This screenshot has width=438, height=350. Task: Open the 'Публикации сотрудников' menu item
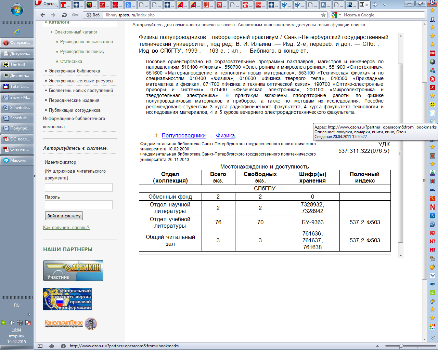click(x=75, y=110)
